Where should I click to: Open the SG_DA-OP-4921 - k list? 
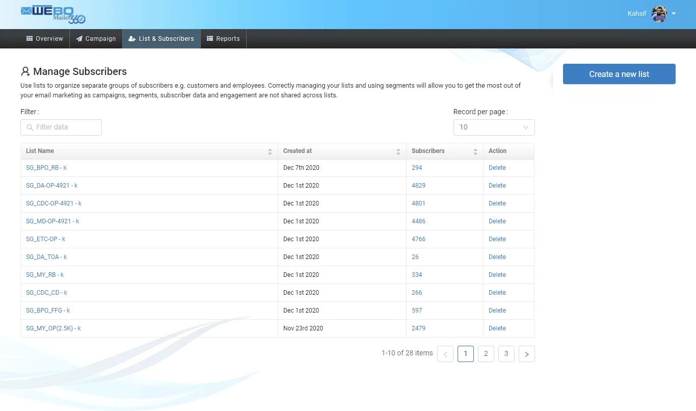[51, 186]
